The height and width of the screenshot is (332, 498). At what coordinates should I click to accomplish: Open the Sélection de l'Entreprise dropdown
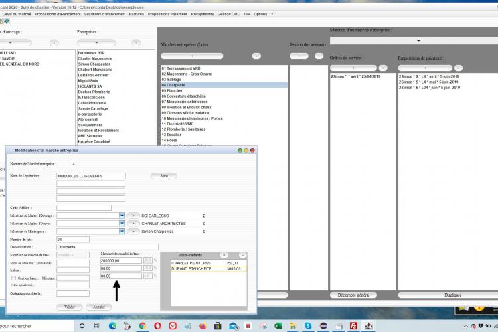(x=122, y=232)
